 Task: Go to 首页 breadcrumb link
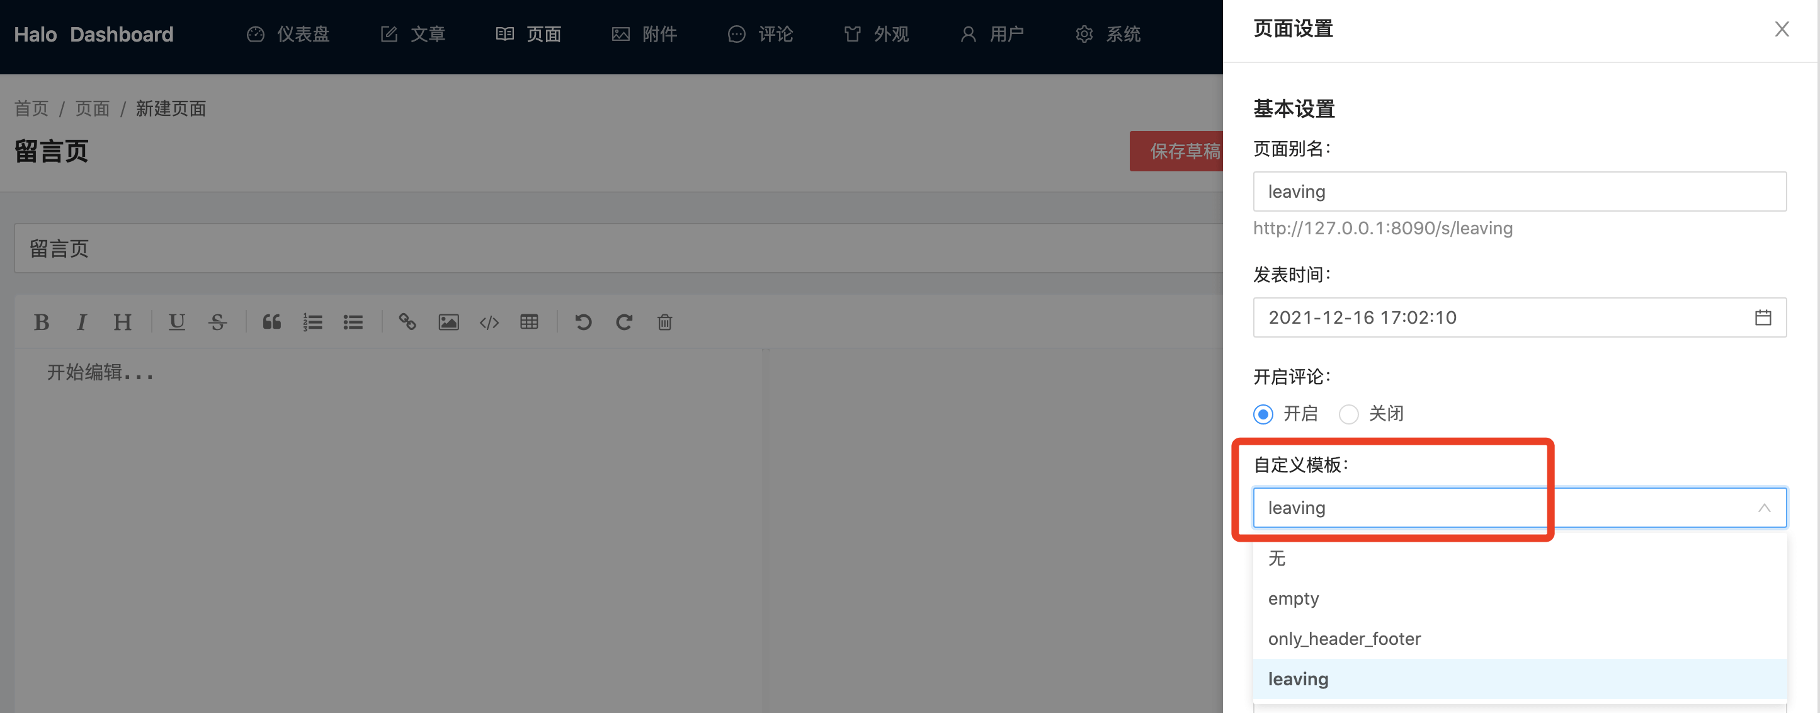click(31, 108)
